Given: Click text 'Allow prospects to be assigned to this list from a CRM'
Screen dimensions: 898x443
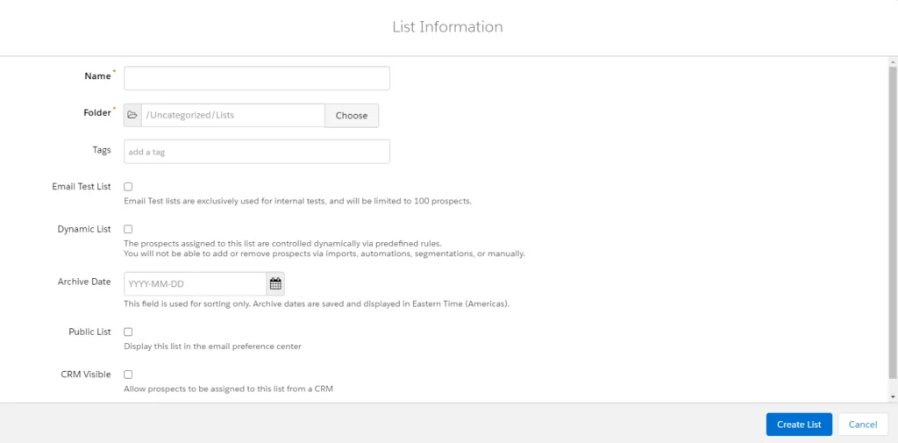Looking at the screenshot, I should tap(229, 389).
